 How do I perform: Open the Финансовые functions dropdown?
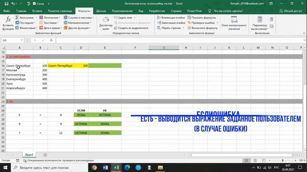pos(26,28)
